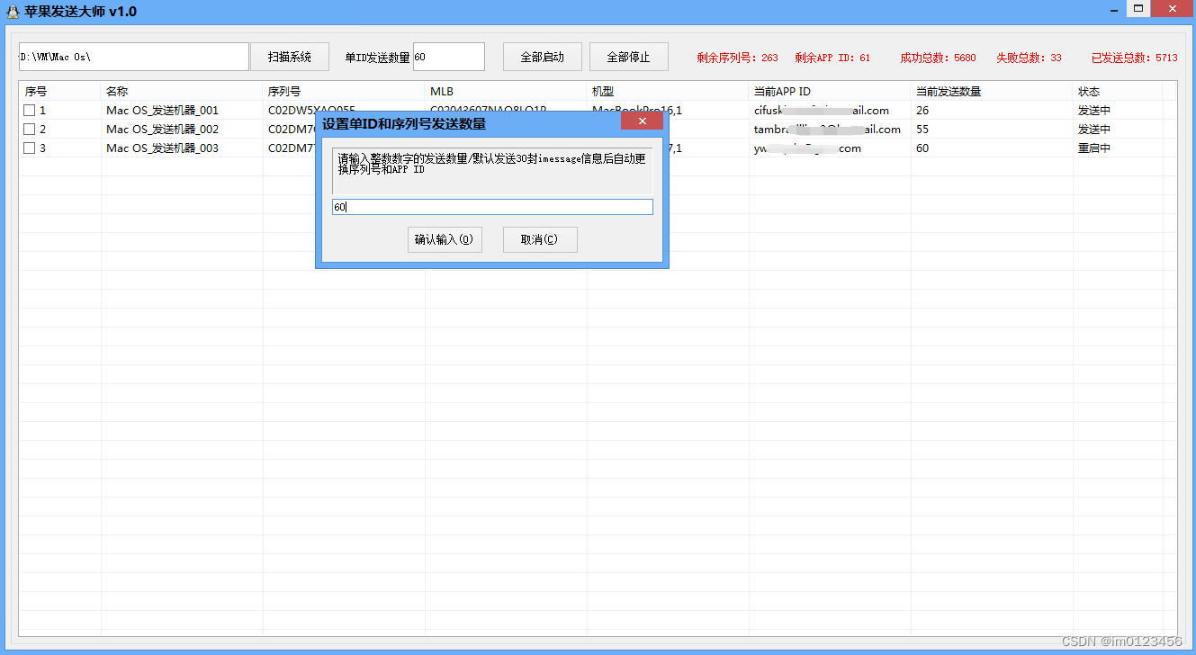The image size is (1196, 655).
Task: Click 发送中 status for Mac OS_发送机器_002
Action: [x=1094, y=129]
